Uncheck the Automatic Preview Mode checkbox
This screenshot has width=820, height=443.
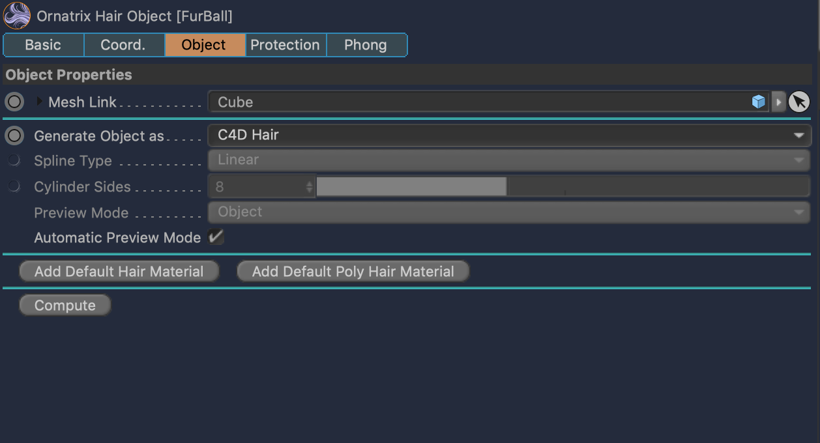tap(216, 238)
